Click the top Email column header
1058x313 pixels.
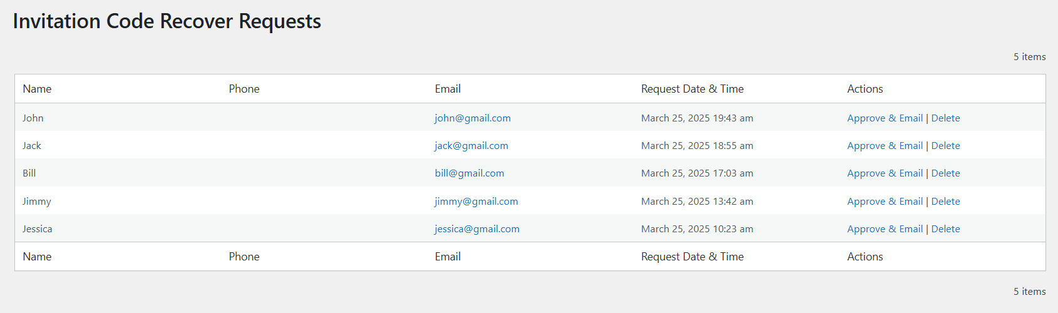point(448,89)
